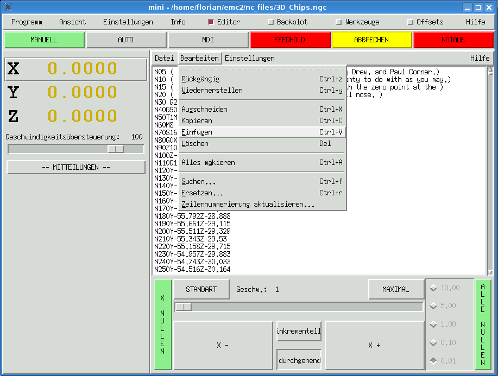Switch to AUTO mode

pyautogui.click(x=126, y=40)
